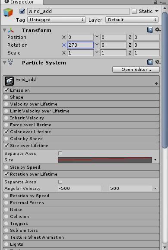Click Rotation Z field
The image size is (168, 250).
point(146,45)
